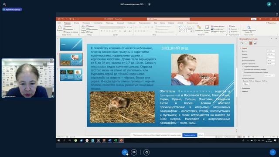
Task: Open the Shape Effects (Эффекты фигуры) dropdown
Action: tap(218, 32)
